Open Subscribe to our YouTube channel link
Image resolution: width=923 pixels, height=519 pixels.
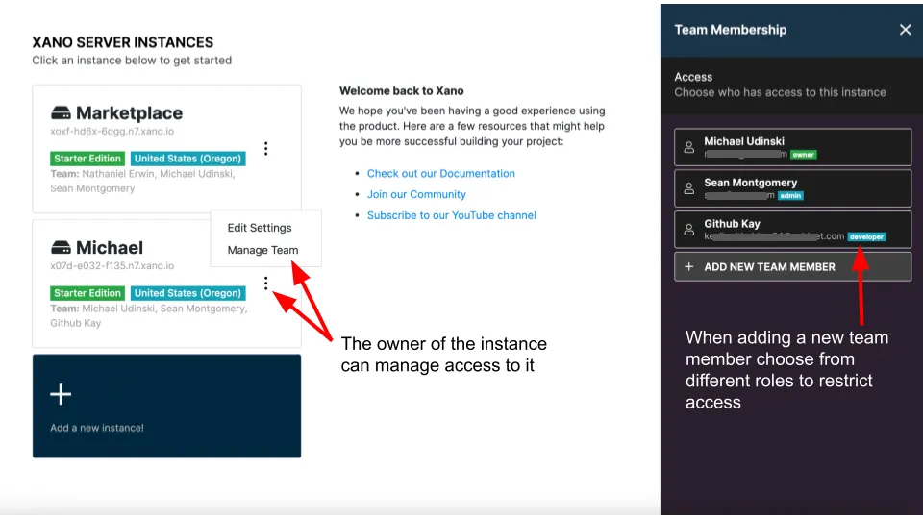tap(452, 215)
